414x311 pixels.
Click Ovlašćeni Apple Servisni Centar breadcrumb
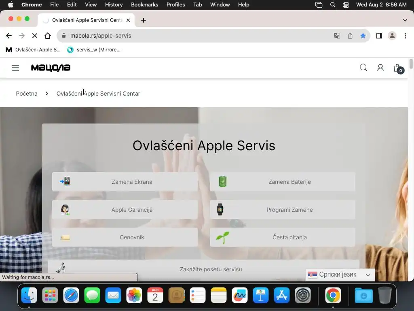click(98, 94)
